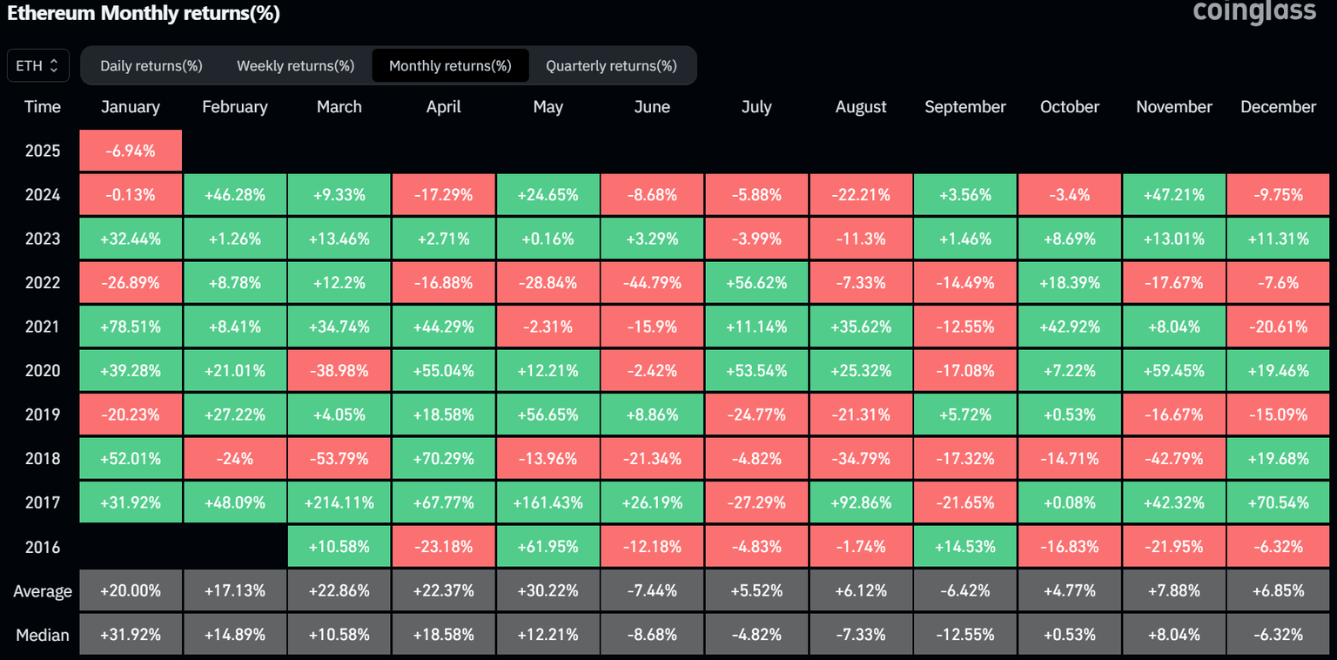Select the 2022 June -44.79% cell
1337x660 pixels.
[x=652, y=282]
